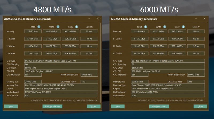Click L3 Cache read value 883.47 GB/s
The height and width of the screenshot is (119, 214).
click(140, 53)
